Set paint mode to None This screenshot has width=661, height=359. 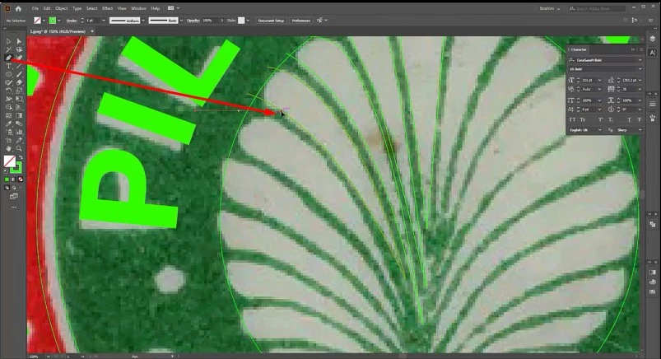[21, 179]
